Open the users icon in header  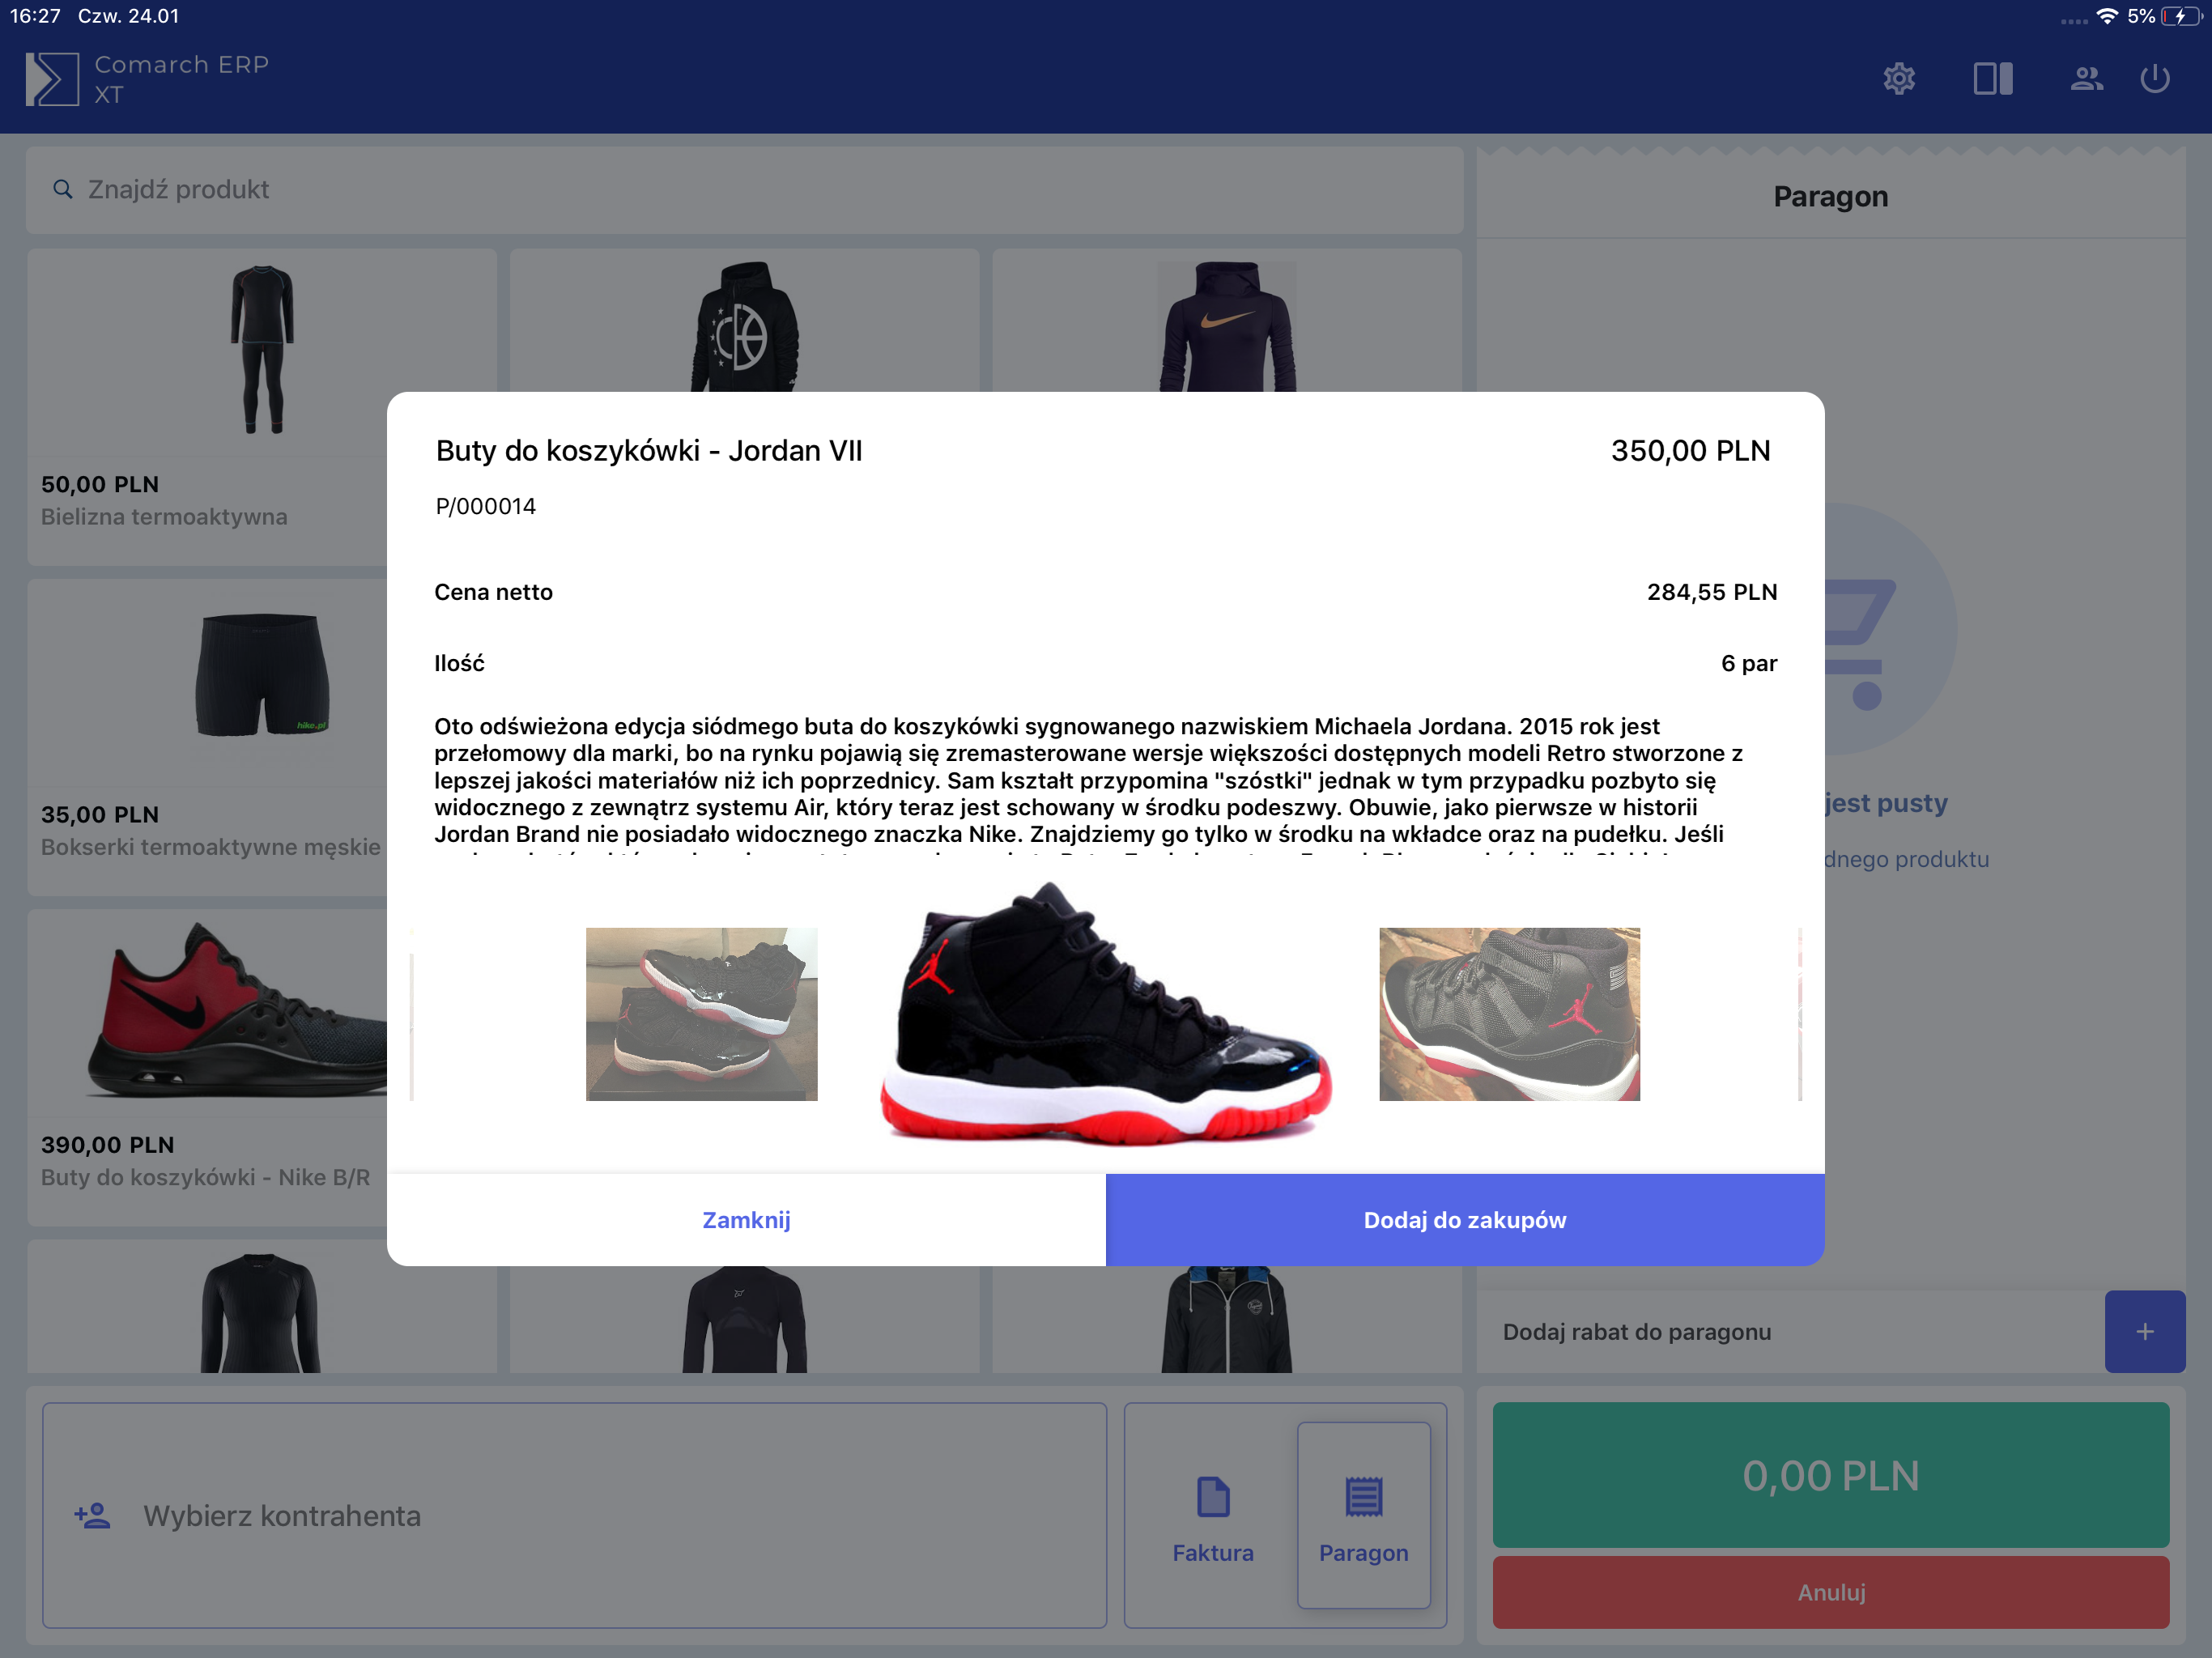(x=2086, y=78)
